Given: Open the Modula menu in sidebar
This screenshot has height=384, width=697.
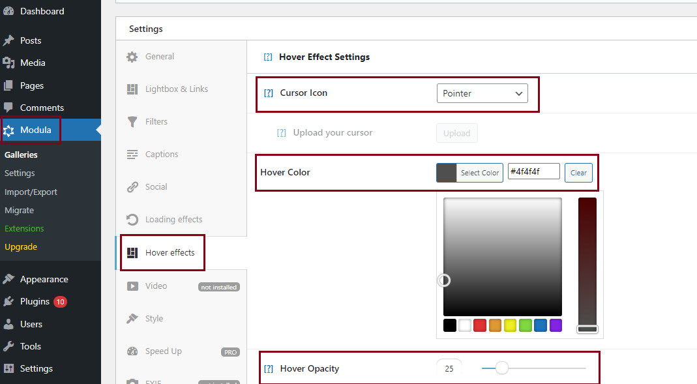Looking at the screenshot, I should [x=35, y=130].
